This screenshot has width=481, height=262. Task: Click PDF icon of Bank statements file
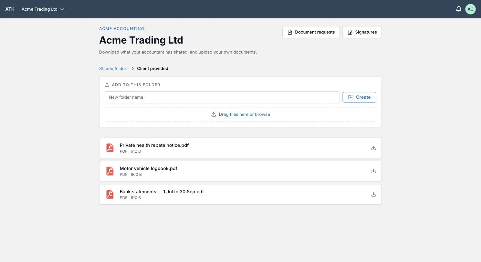(110, 194)
